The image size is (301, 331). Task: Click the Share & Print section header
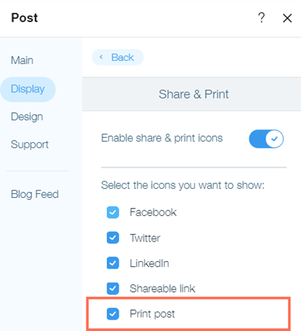[x=193, y=94]
